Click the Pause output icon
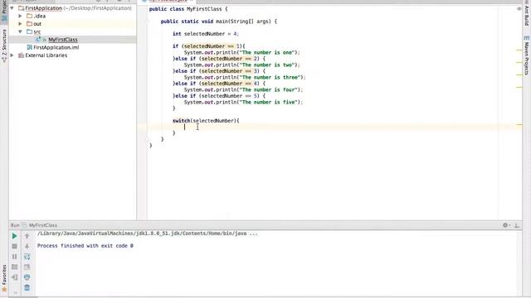The height and width of the screenshot is (298, 531). pyautogui.click(x=14, y=257)
